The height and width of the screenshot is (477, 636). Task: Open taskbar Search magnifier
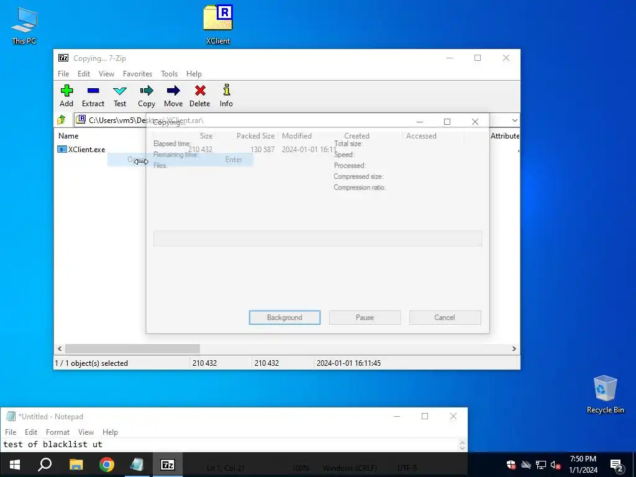coord(45,465)
